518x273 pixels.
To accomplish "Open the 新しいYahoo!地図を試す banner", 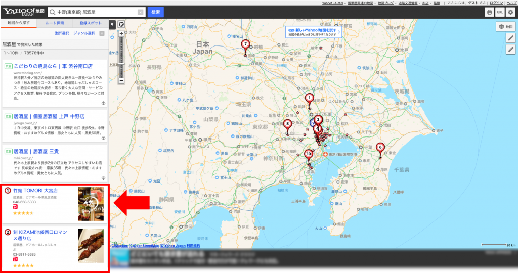I will pyautogui.click(x=314, y=32).
